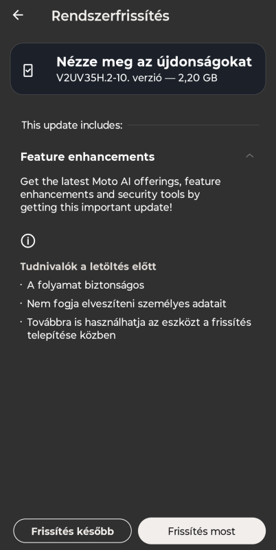Image resolution: width=276 pixels, height=550 pixels.
Task: Tap the word verzió in the update card
Action: point(147,78)
